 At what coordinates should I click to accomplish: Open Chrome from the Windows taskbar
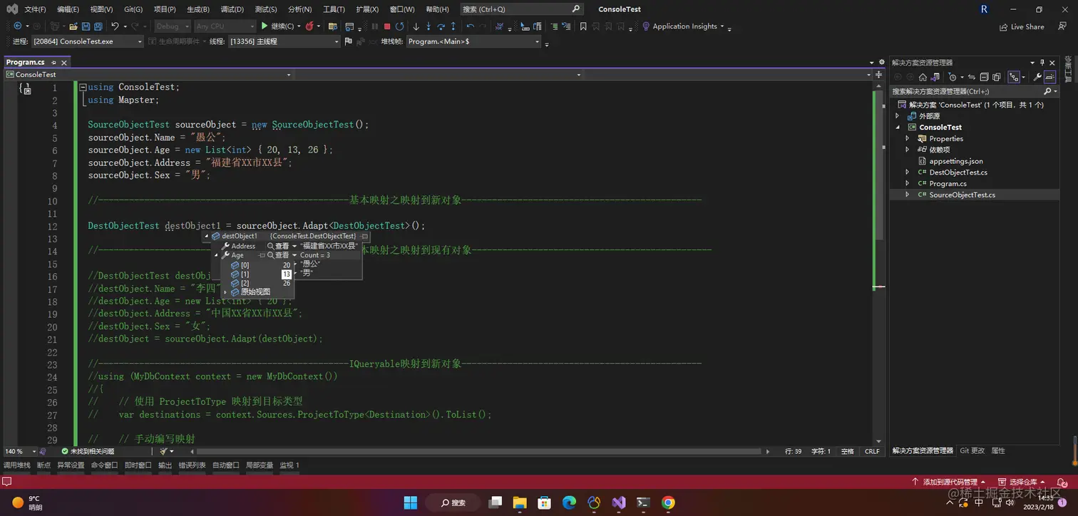pos(667,502)
